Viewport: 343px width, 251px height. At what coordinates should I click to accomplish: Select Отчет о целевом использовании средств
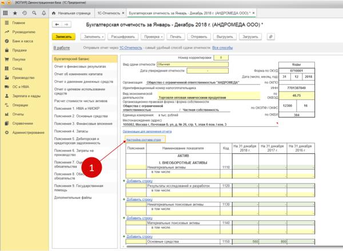click(85, 91)
